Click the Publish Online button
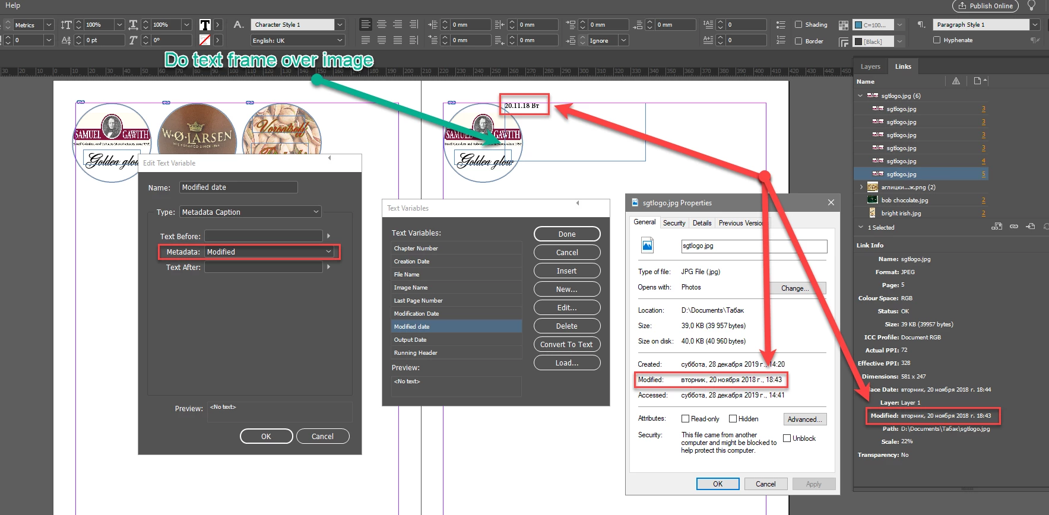This screenshot has width=1049, height=515. coord(985,6)
